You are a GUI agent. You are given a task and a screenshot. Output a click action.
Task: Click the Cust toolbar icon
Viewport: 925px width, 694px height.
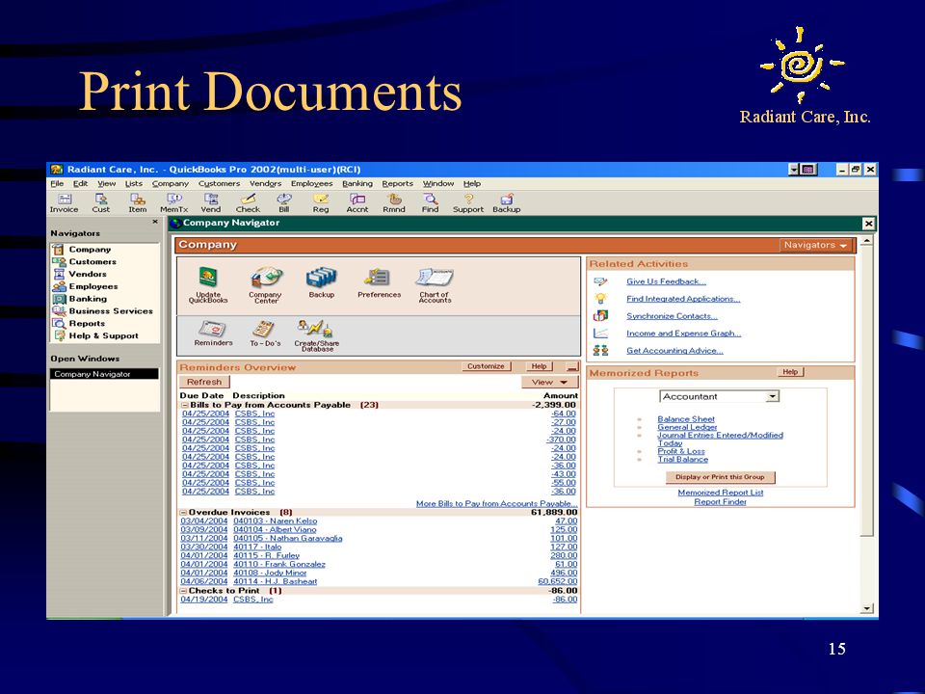(101, 203)
